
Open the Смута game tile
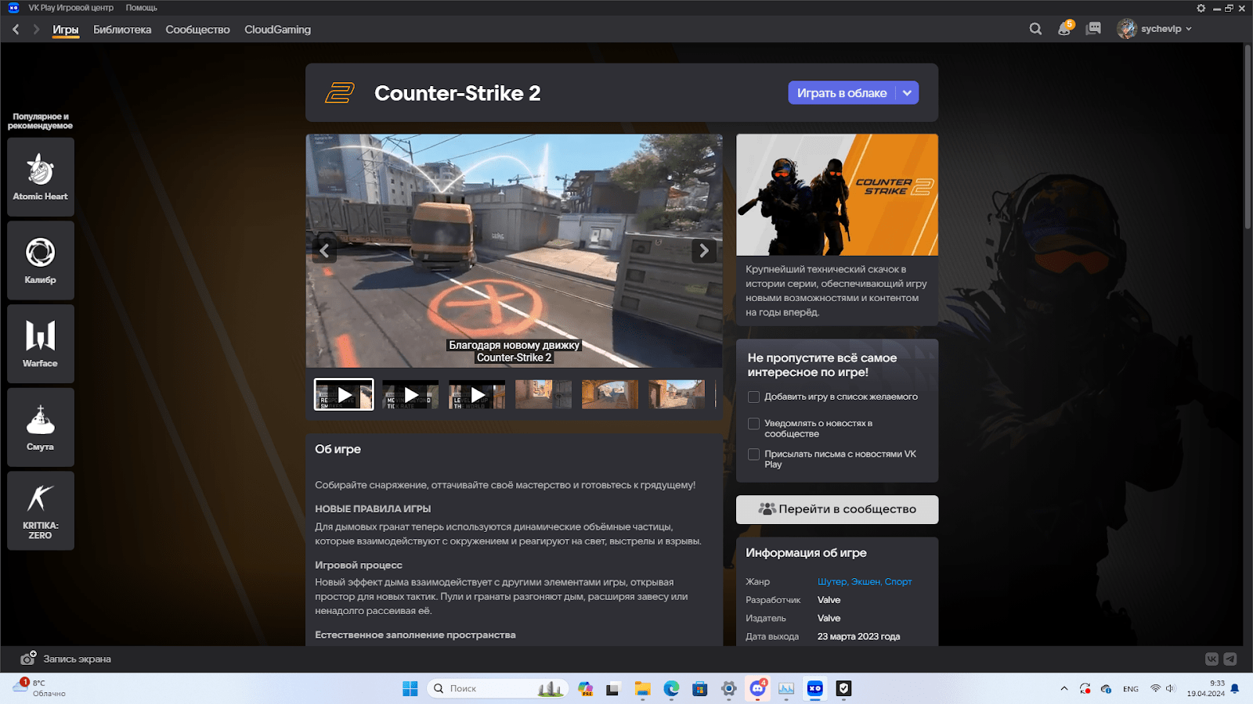41,427
